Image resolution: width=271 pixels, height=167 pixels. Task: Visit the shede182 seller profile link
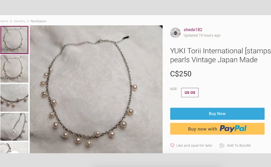[193, 29]
